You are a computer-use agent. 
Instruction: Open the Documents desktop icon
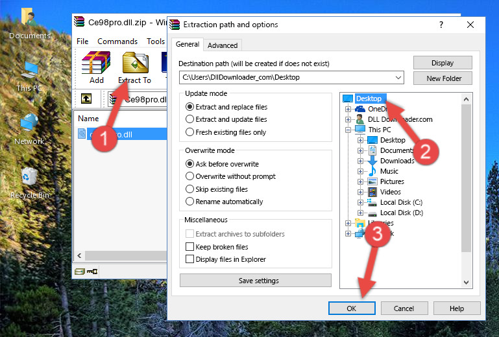tap(29, 23)
